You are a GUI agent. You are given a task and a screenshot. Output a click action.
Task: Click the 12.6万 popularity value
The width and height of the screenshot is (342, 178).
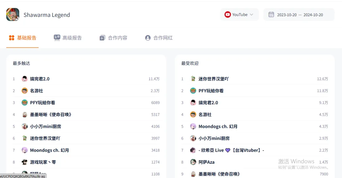pyautogui.click(x=322, y=79)
